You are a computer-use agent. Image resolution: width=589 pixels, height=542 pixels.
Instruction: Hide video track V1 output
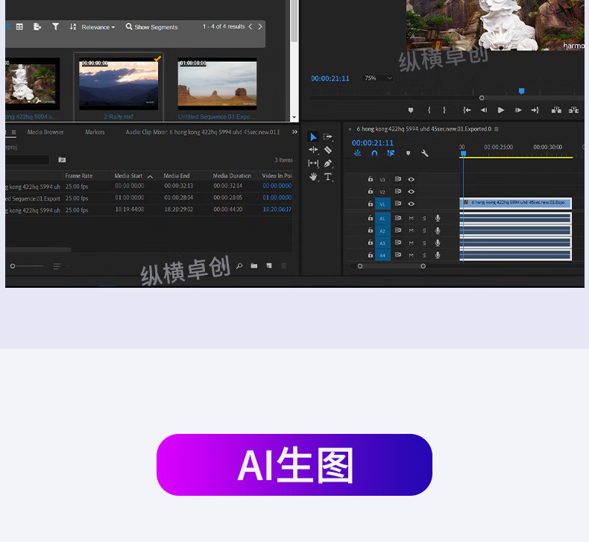[x=411, y=204]
